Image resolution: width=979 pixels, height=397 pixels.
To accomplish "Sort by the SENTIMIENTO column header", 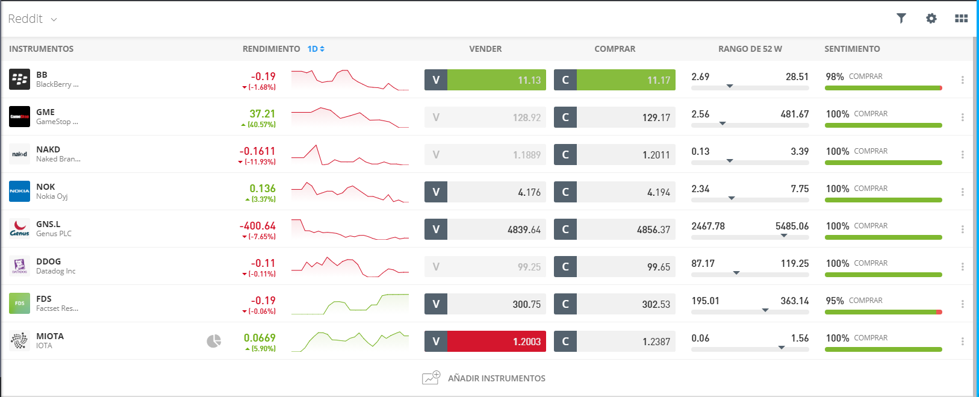I will pyautogui.click(x=852, y=49).
